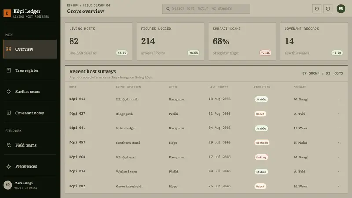The image size is (352, 198).
Task: Go to Surface scans in sidebar
Action: [30, 92]
